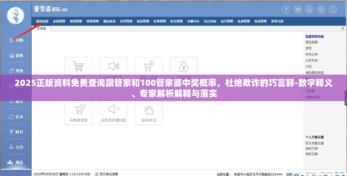Open 自动报警设置 link
The width and height of the screenshot is (347, 176).
315,143
